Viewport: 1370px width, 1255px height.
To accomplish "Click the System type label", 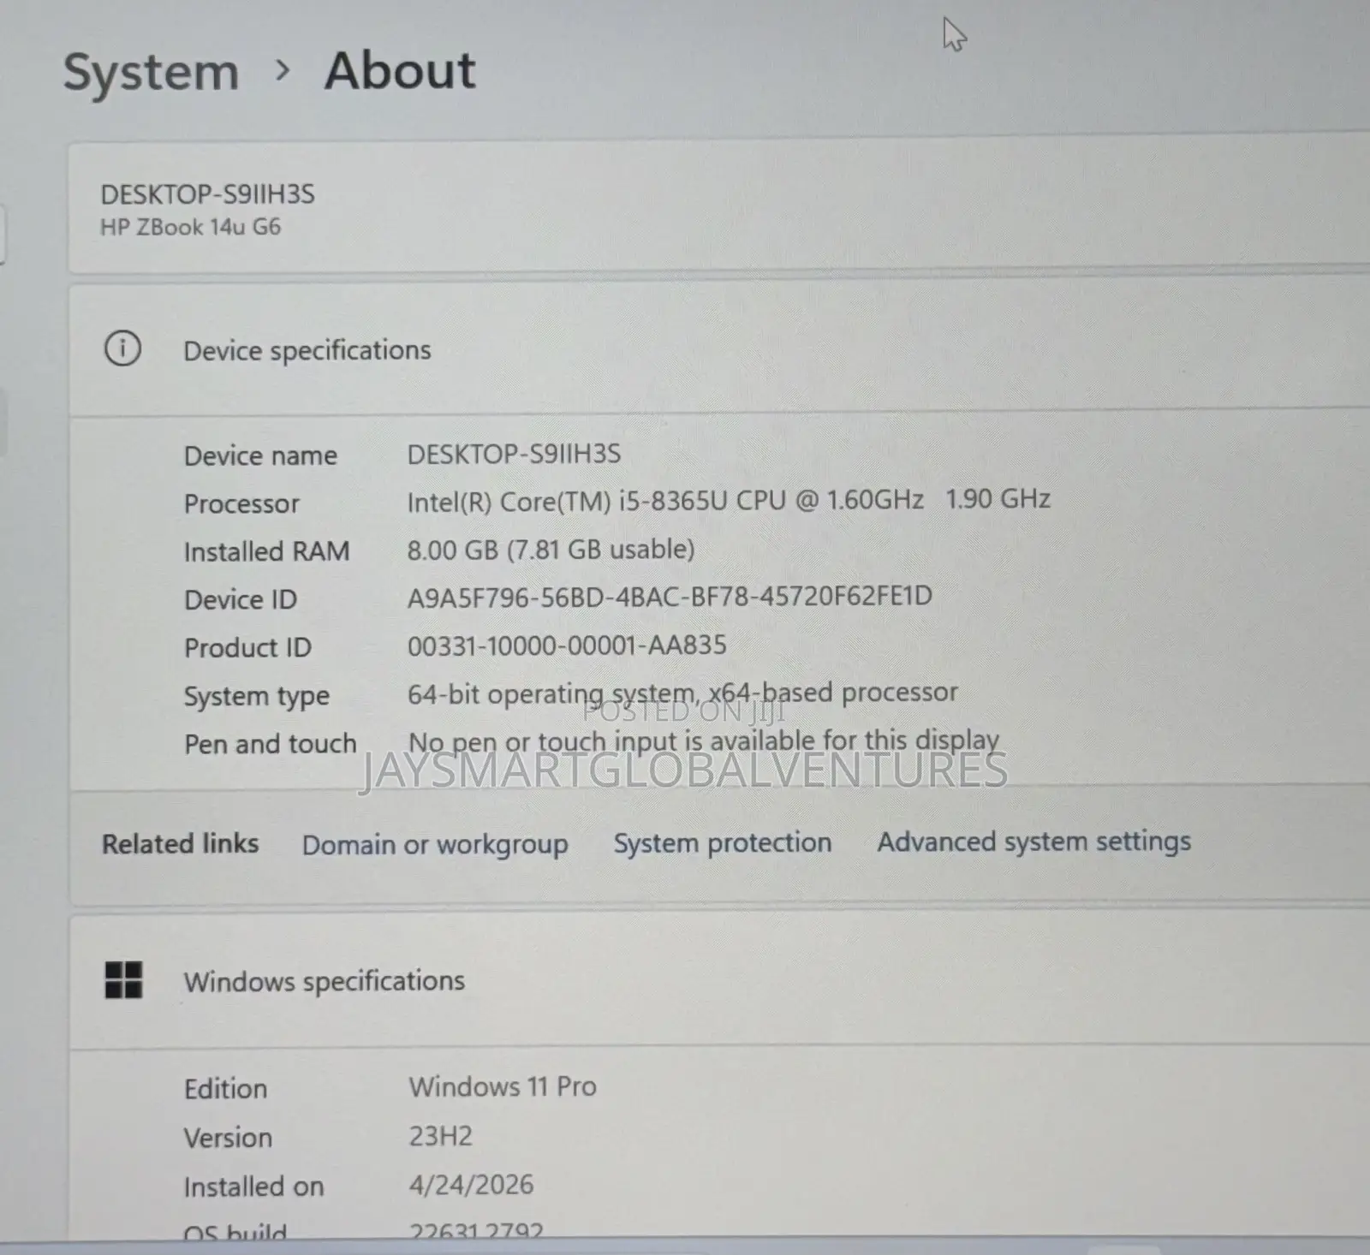I will (257, 696).
